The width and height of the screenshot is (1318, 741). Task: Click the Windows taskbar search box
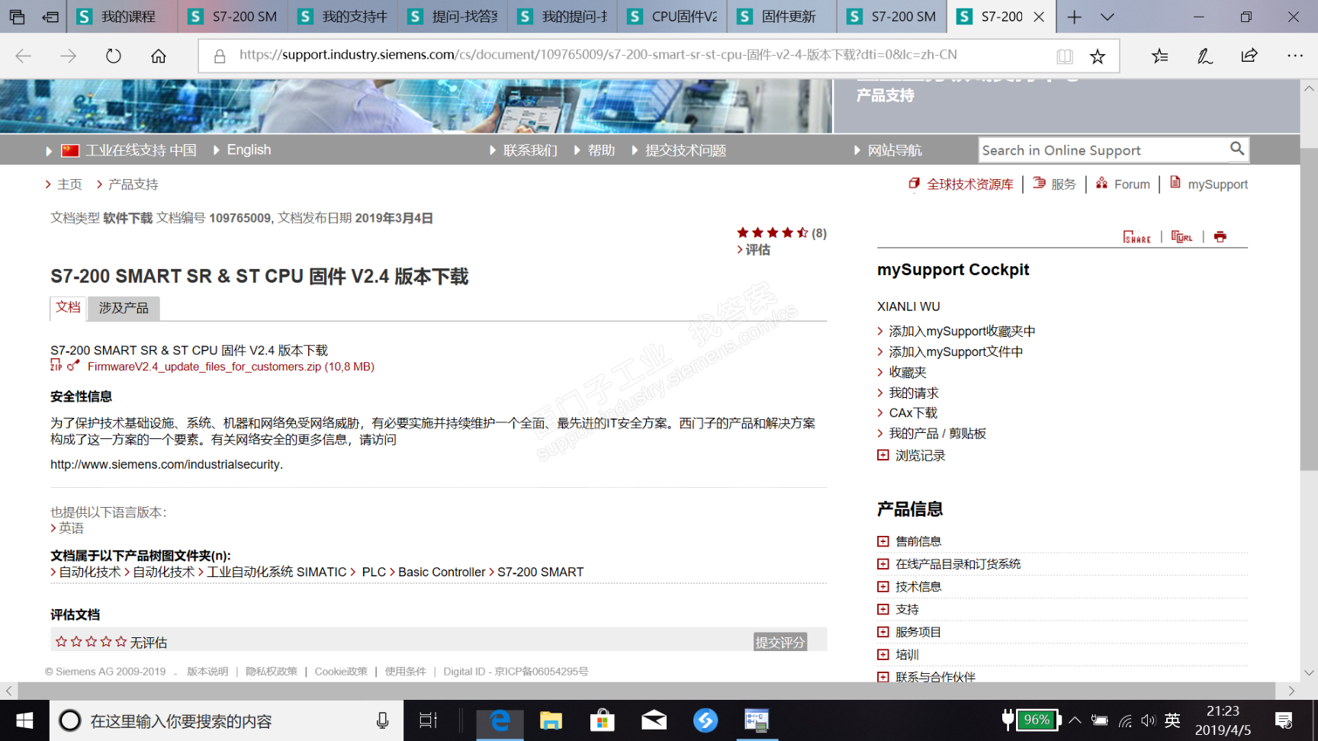[227, 720]
